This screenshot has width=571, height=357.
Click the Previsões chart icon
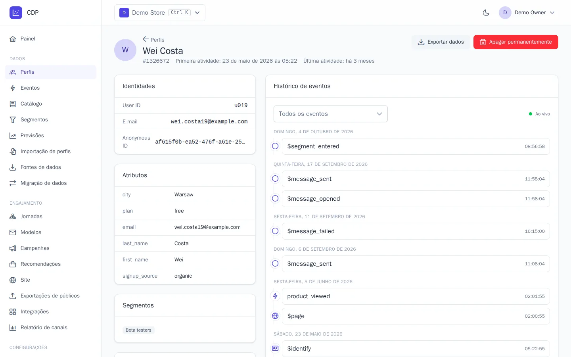click(x=13, y=136)
